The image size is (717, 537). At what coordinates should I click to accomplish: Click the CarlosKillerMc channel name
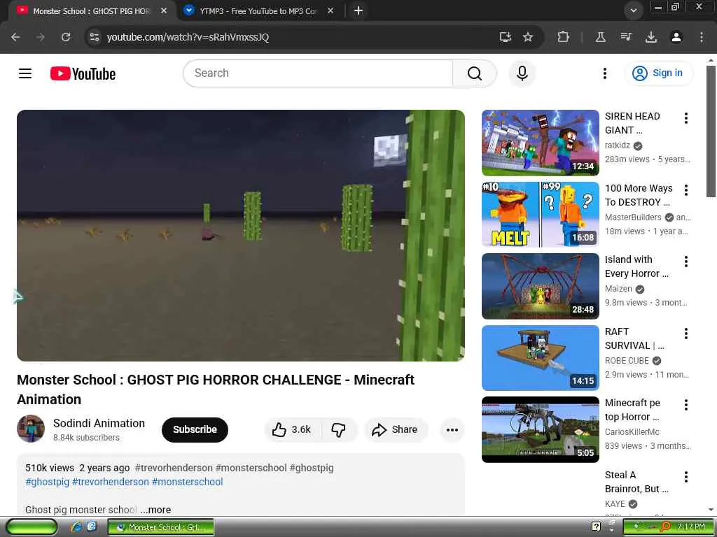point(632,432)
